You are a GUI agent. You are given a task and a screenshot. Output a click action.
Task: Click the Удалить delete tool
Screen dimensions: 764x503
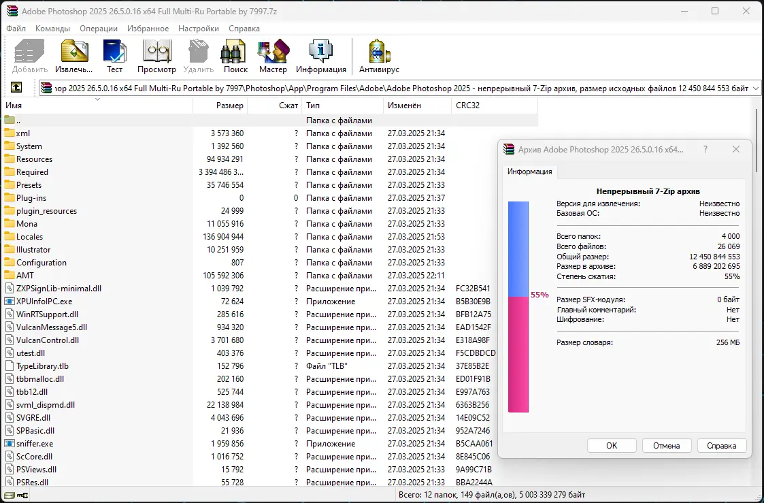(197, 54)
